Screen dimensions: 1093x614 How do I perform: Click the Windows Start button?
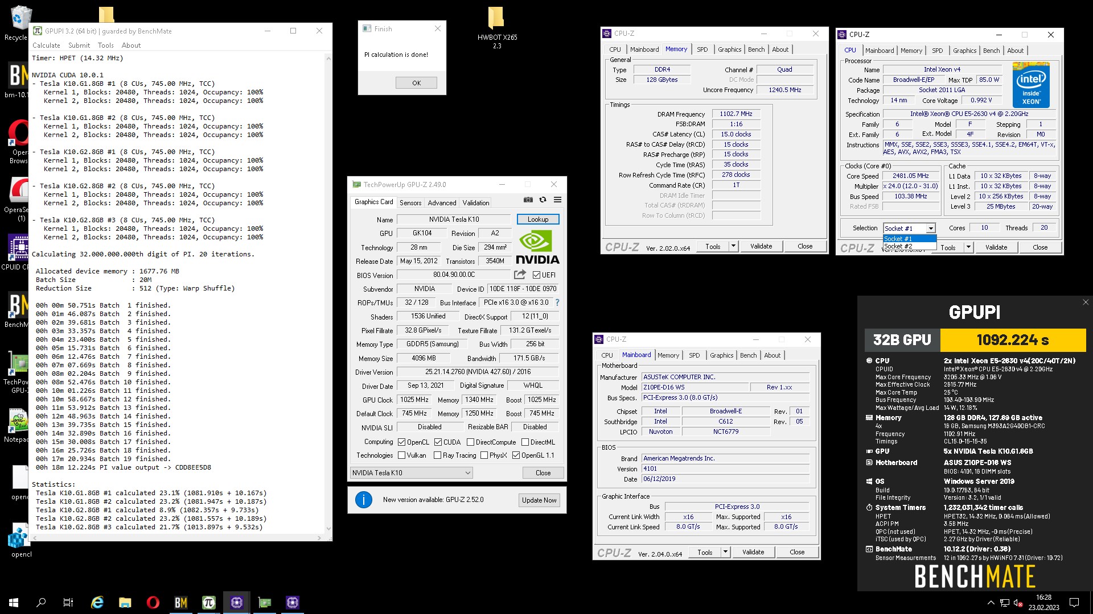(14, 603)
